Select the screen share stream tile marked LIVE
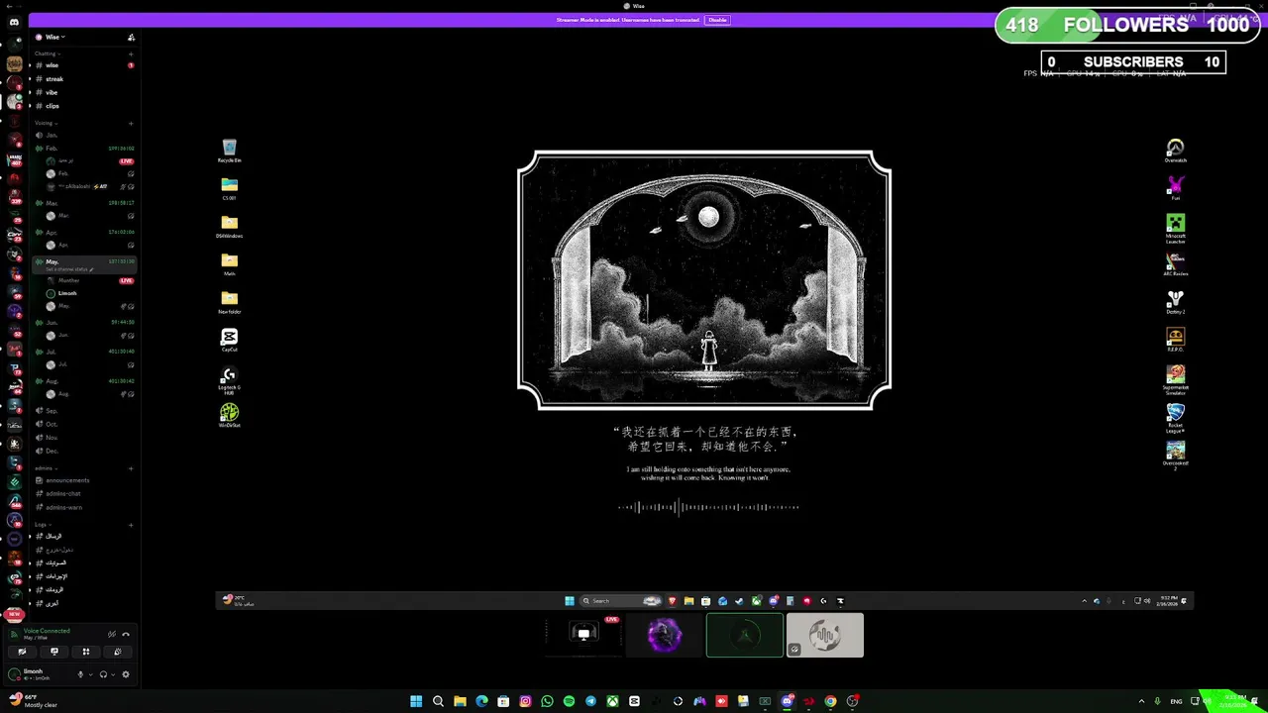The width and height of the screenshot is (1268, 713). click(584, 635)
